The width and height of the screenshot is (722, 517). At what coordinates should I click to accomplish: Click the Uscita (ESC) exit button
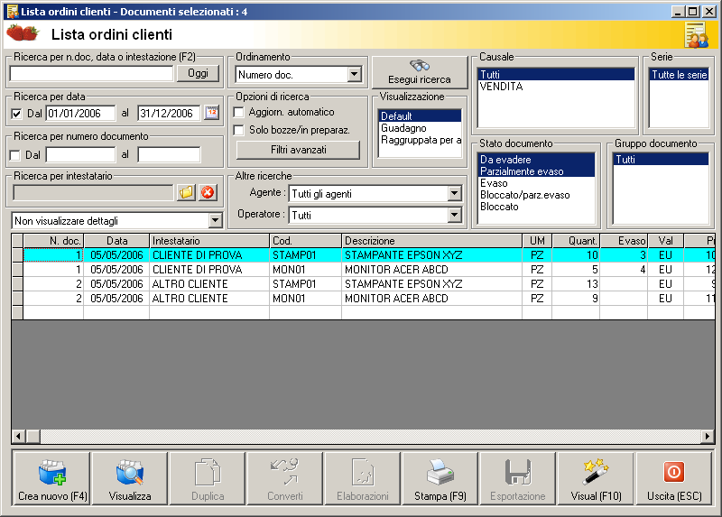click(x=674, y=479)
